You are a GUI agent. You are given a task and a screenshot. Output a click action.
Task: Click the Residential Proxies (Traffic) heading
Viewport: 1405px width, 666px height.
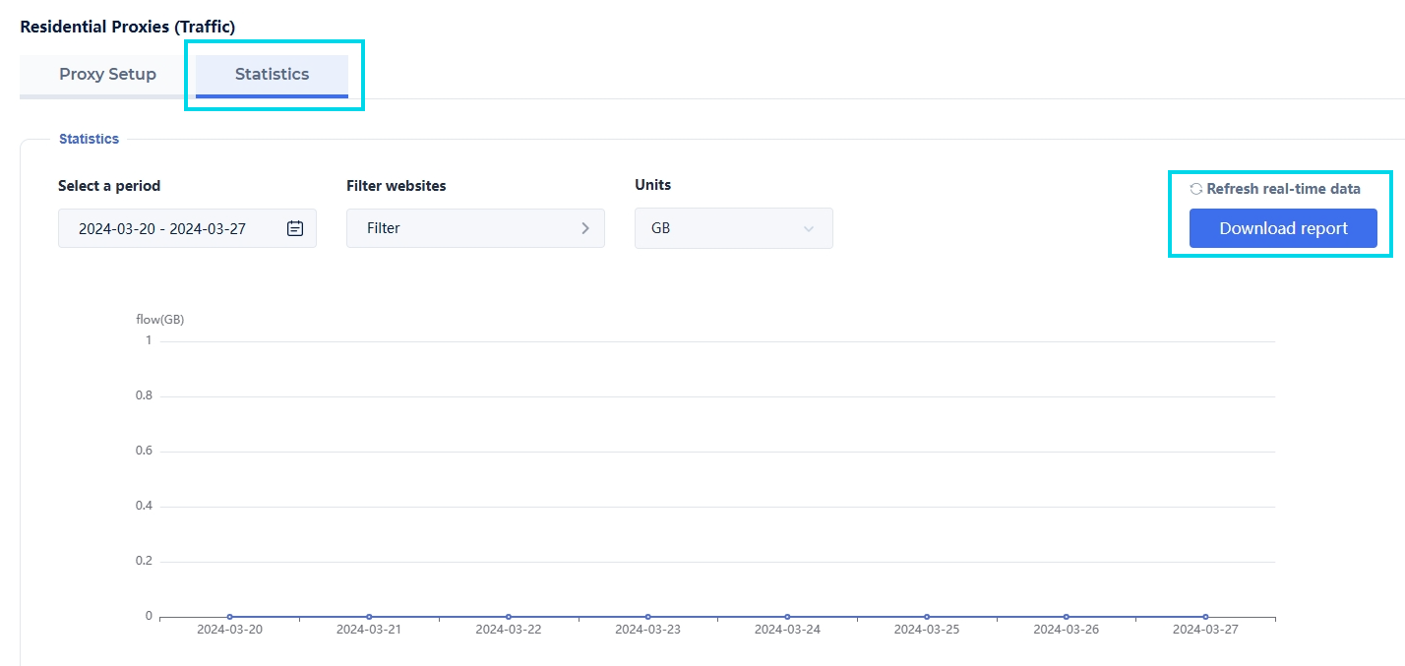[x=128, y=28]
